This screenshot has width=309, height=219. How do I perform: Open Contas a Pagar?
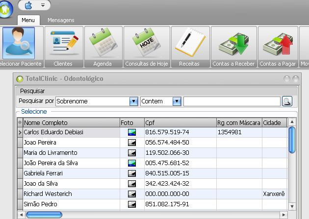[x=278, y=47]
